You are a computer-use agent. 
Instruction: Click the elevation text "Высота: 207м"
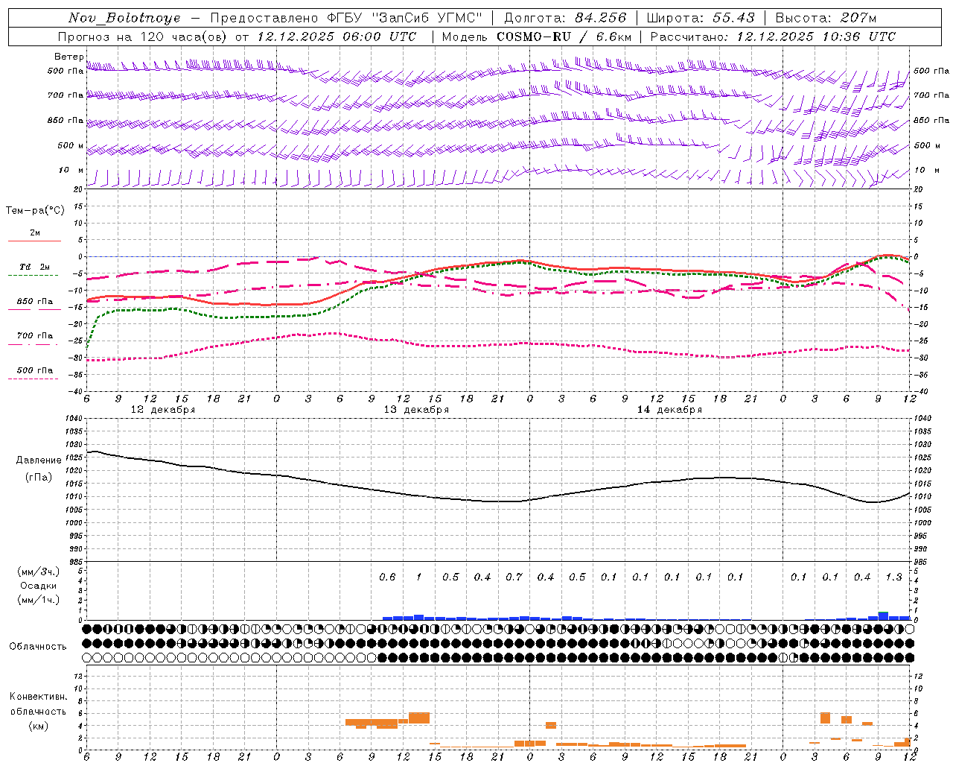pyautogui.click(x=826, y=18)
